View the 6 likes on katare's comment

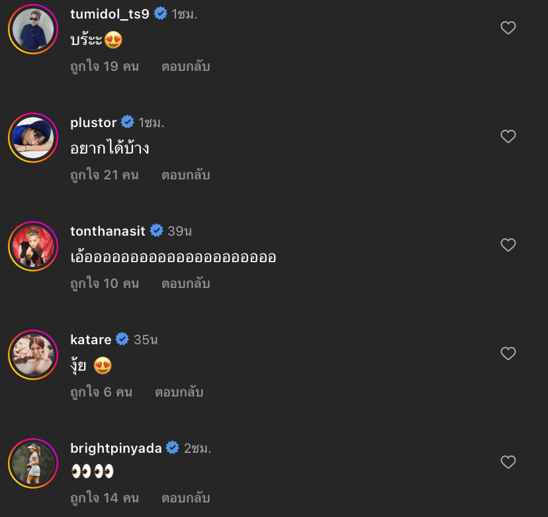[101, 392]
